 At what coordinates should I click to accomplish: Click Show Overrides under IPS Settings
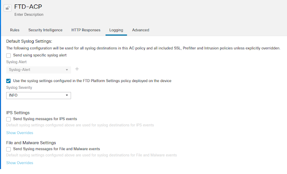[20, 133]
